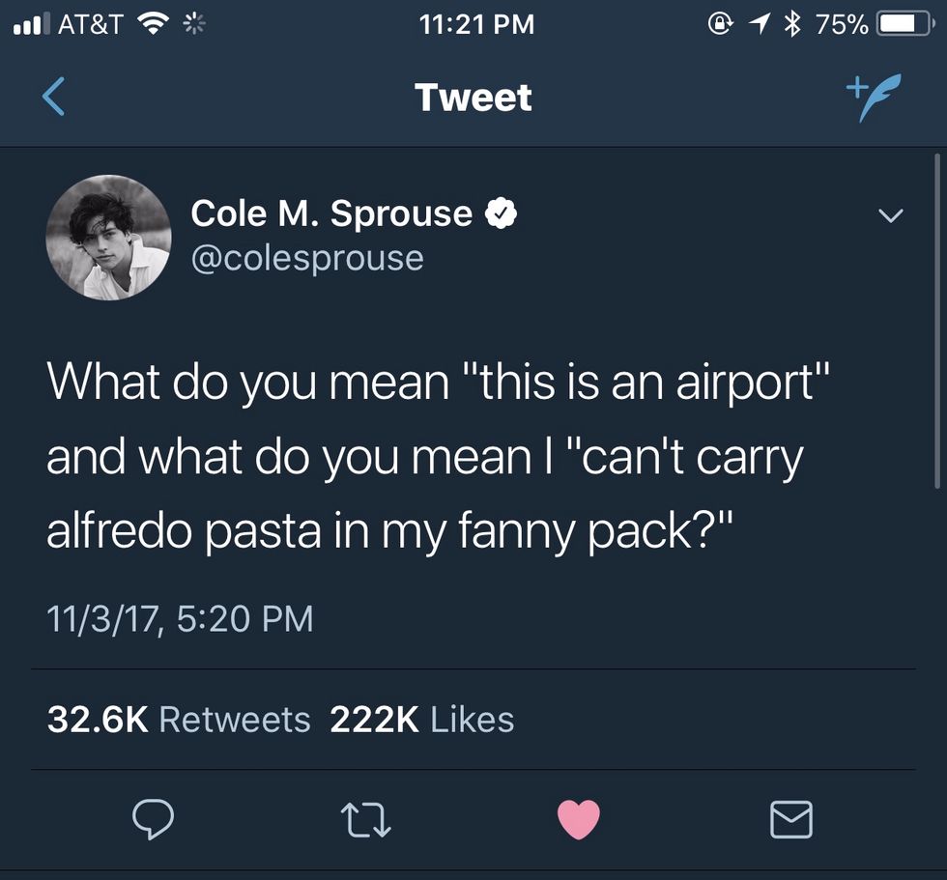This screenshot has height=880, width=947.
Task: Tap the back arrow
Action: (x=54, y=98)
